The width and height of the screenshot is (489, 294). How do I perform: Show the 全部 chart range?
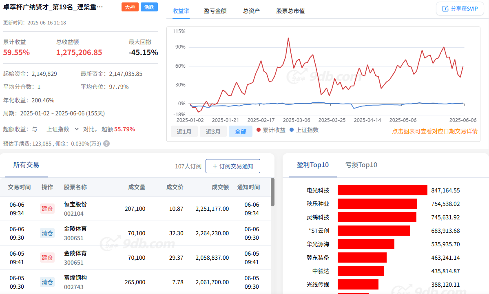(241, 132)
